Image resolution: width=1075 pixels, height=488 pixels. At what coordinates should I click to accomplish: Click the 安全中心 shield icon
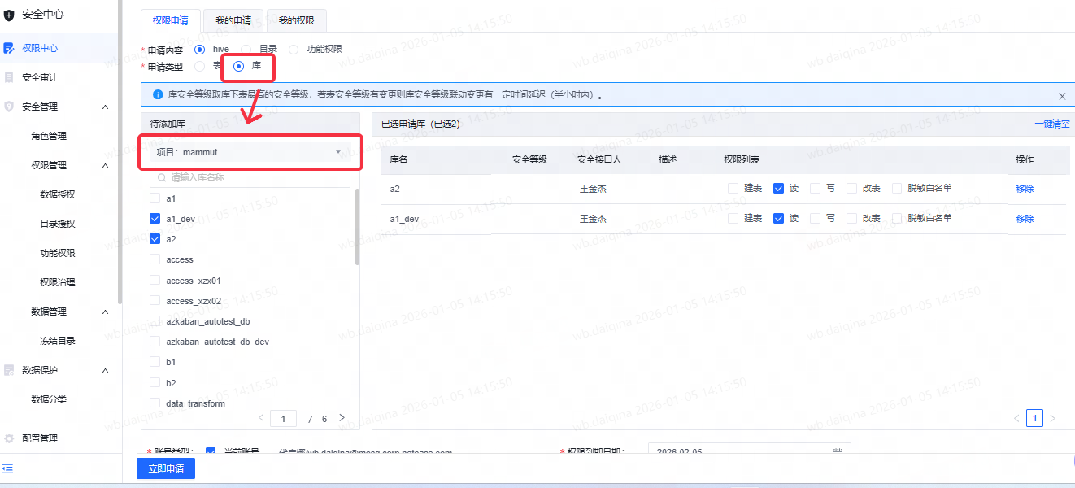(x=9, y=15)
